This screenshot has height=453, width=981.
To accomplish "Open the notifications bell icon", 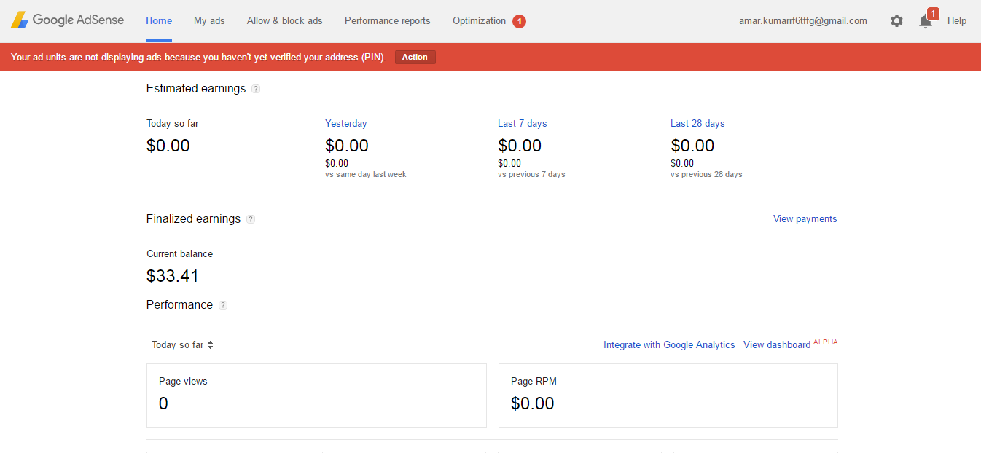I will click(x=926, y=21).
